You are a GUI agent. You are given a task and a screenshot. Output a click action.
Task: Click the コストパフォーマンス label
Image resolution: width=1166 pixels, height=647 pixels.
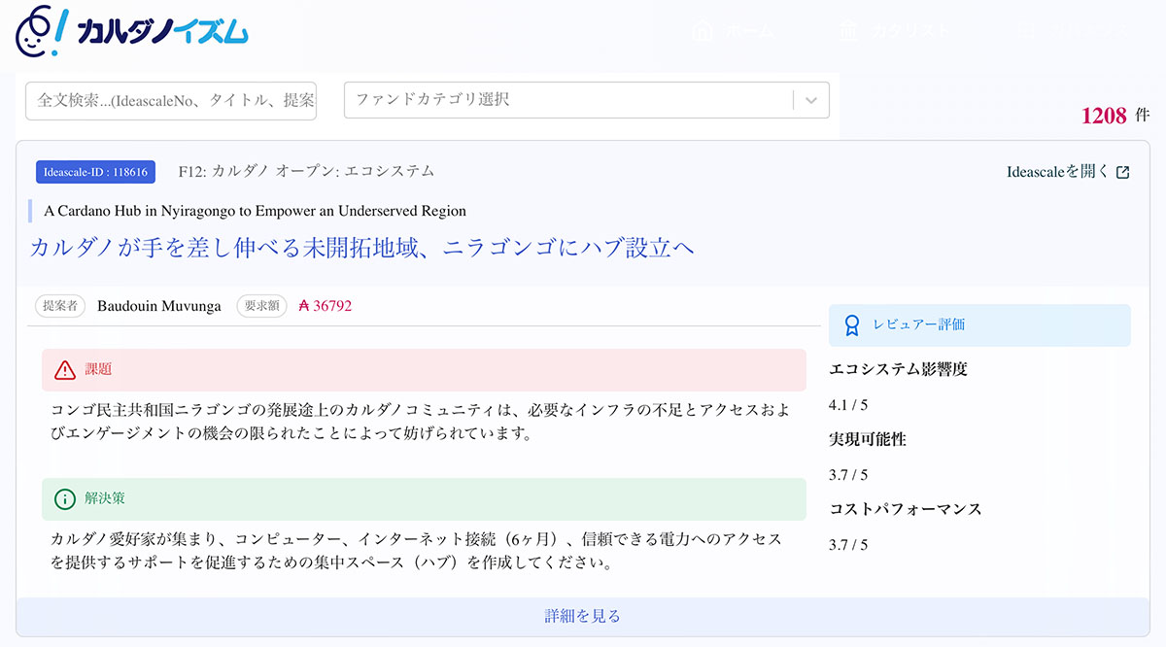(x=906, y=509)
